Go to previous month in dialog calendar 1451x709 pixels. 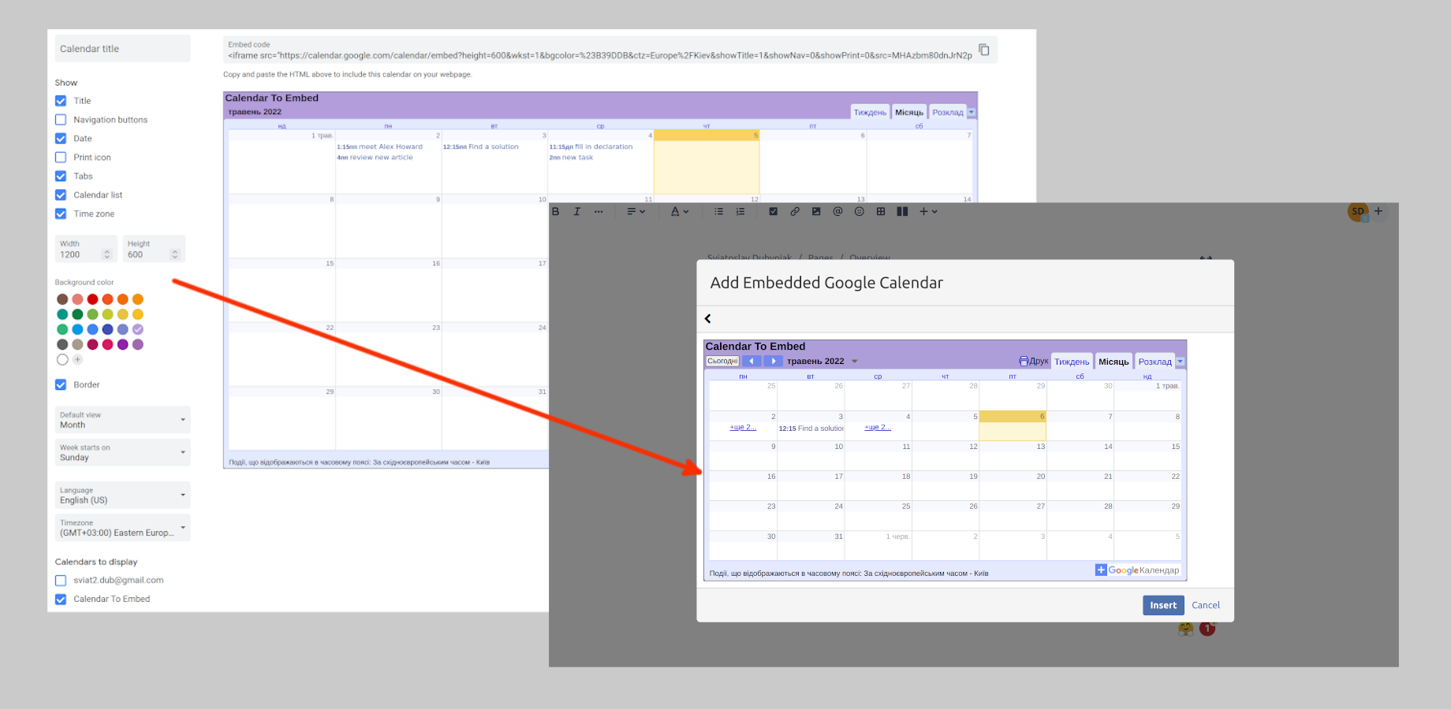[752, 362]
